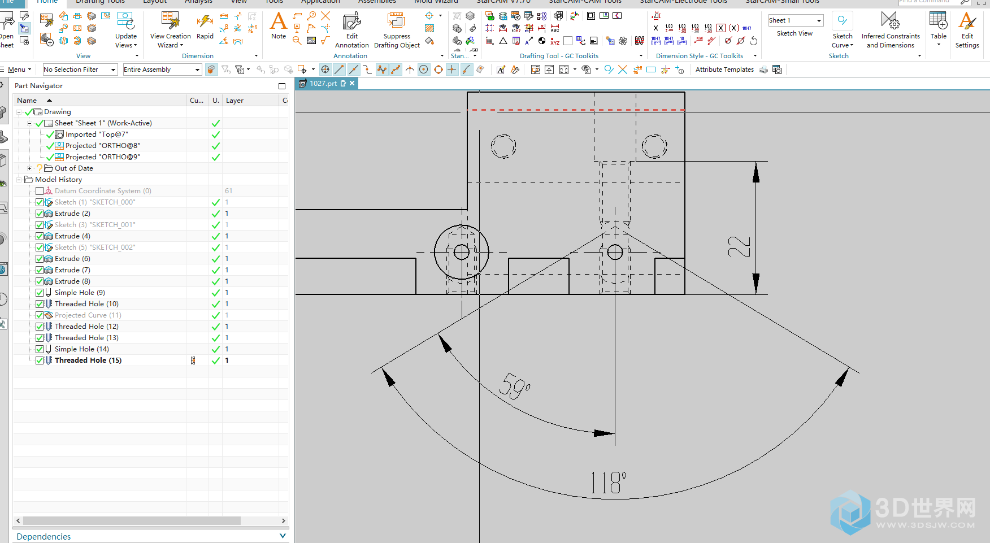Screen dimensions: 990x543
Task: Expand the Out of Date folder
Action: click(30, 168)
